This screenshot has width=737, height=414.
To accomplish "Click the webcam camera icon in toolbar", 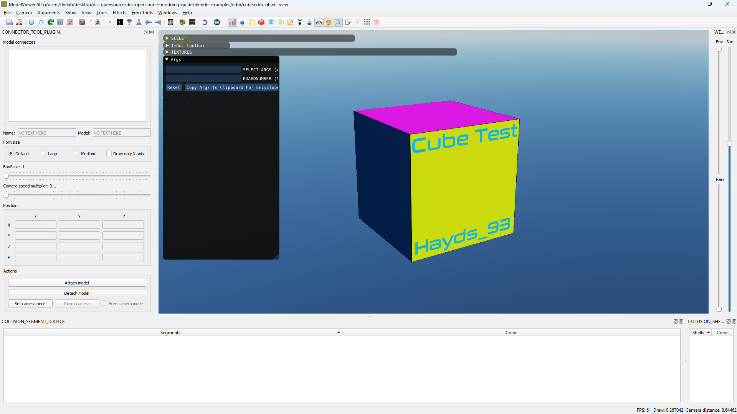I will point(98,23).
